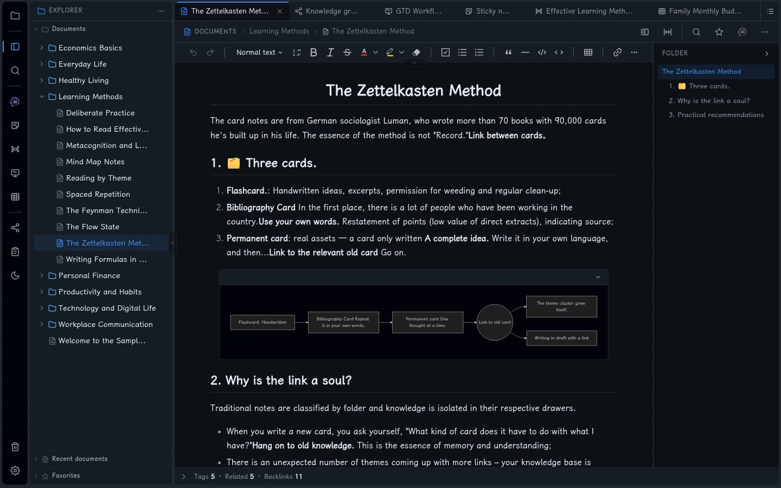
Task: Toggle numbered list formatting
Action: coord(479,53)
